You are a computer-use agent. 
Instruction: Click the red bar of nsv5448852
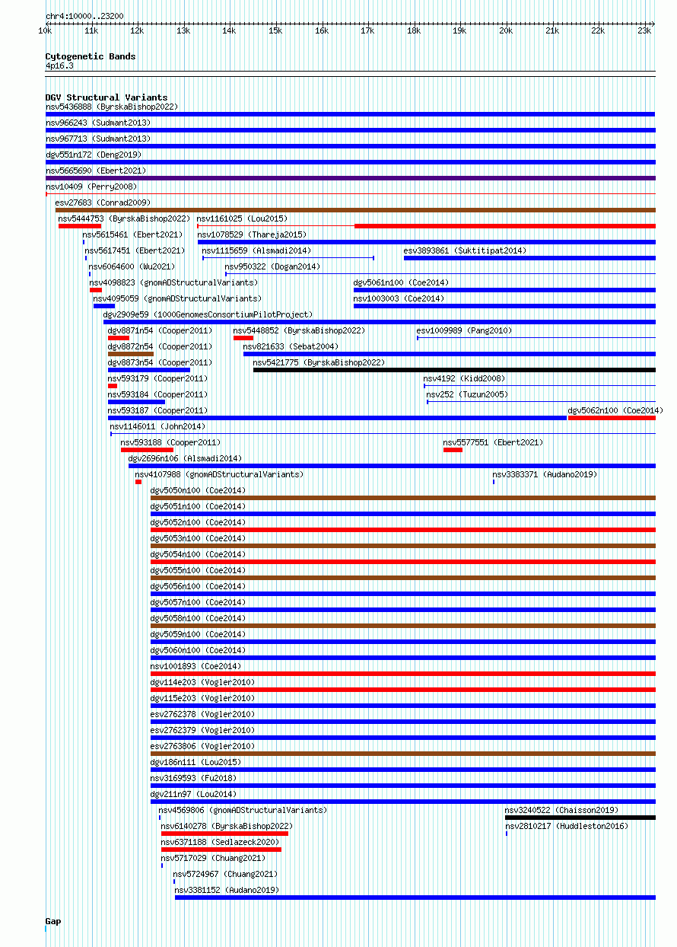tap(243, 338)
